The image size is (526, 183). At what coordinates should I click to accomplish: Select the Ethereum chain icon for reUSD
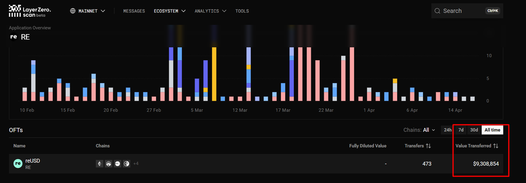(x=100, y=164)
